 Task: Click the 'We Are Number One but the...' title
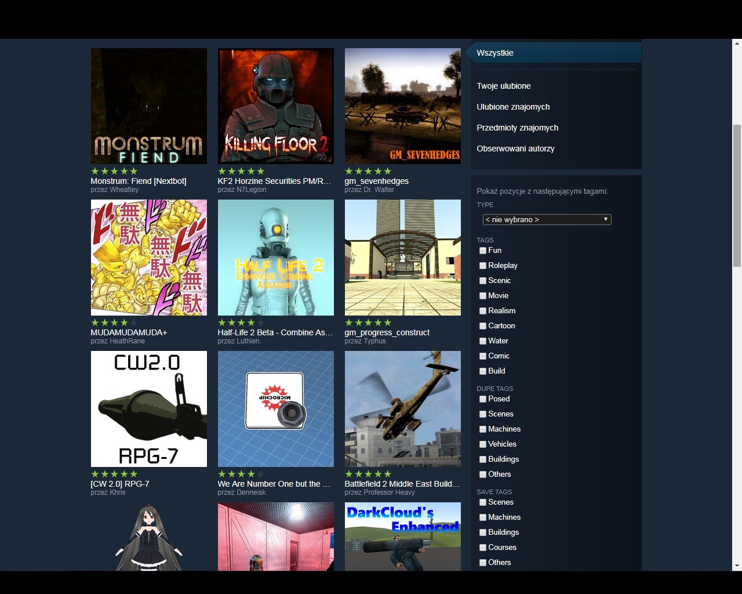point(274,484)
